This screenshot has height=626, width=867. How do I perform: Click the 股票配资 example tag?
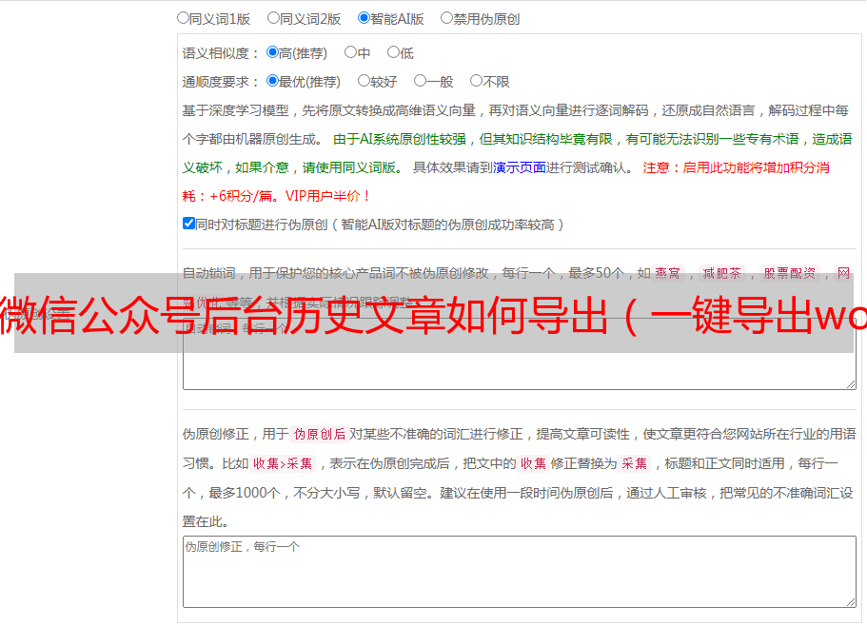pos(790,273)
